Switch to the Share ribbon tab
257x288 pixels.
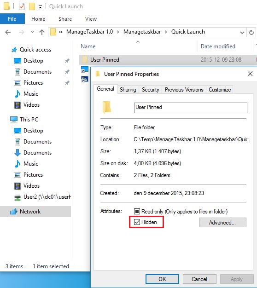[x=65, y=19]
